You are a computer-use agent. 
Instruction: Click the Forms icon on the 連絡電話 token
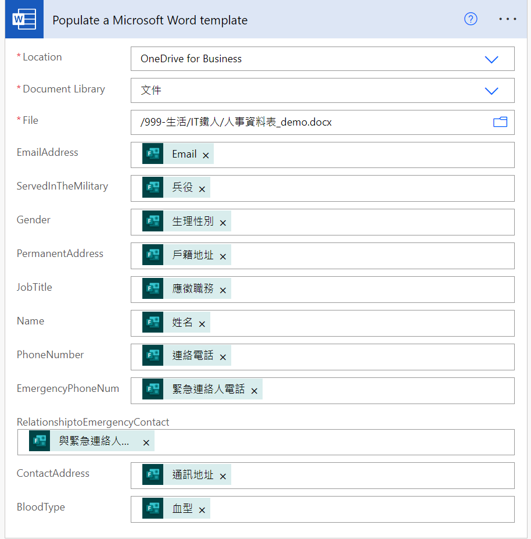[x=153, y=355]
